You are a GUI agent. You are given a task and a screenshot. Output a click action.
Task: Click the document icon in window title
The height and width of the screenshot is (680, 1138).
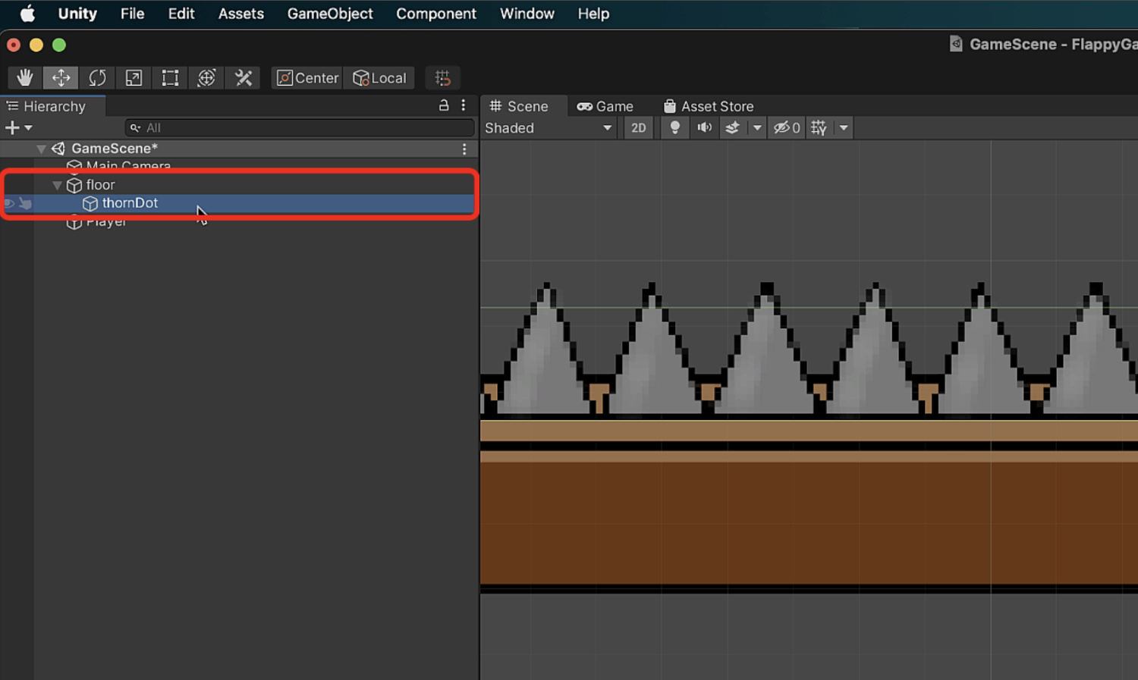tap(956, 44)
